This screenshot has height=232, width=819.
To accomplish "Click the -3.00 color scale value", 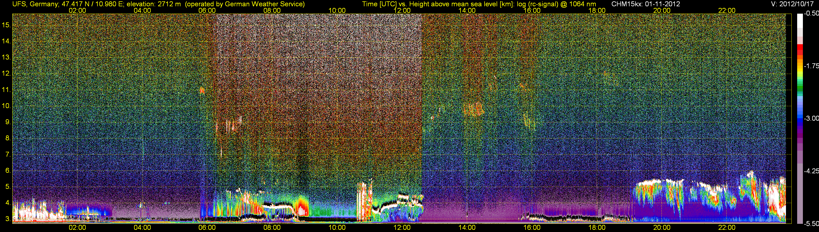I will pos(811,118).
